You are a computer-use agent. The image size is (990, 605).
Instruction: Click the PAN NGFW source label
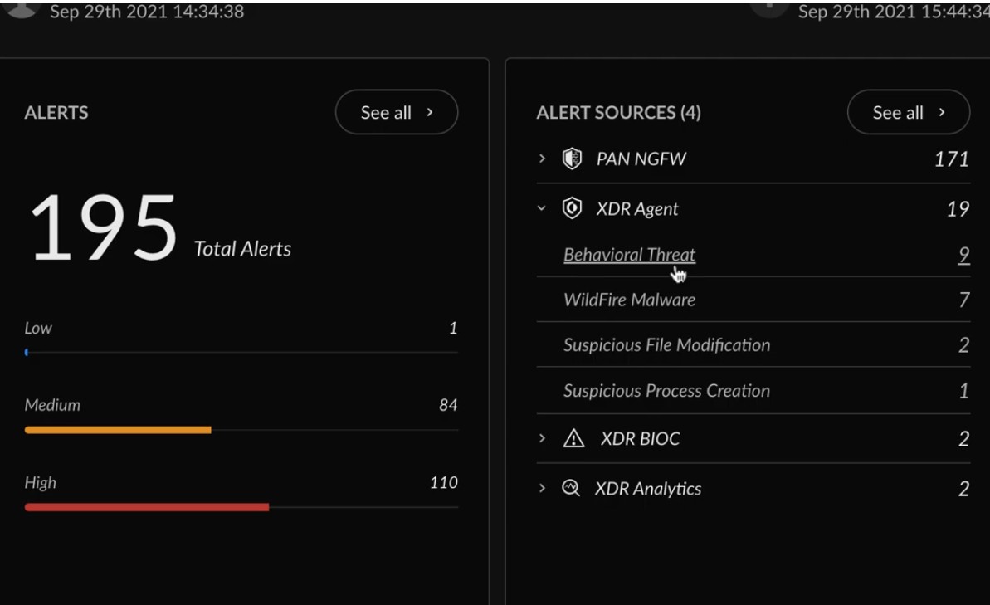(x=641, y=159)
